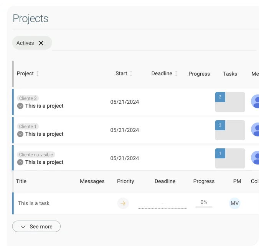
Task: Click the Cliente 1 client tag
Action: (28, 126)
